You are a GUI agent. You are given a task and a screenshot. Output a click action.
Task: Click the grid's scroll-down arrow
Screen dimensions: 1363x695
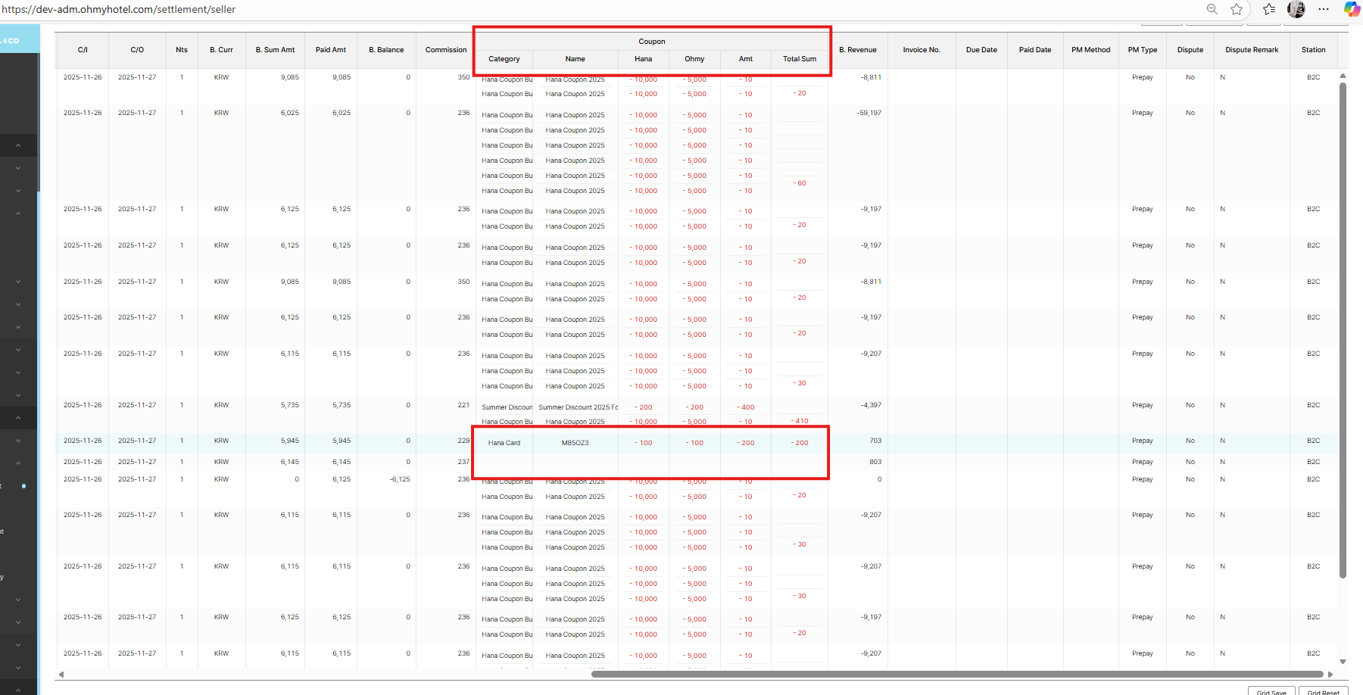point(1343,662)
